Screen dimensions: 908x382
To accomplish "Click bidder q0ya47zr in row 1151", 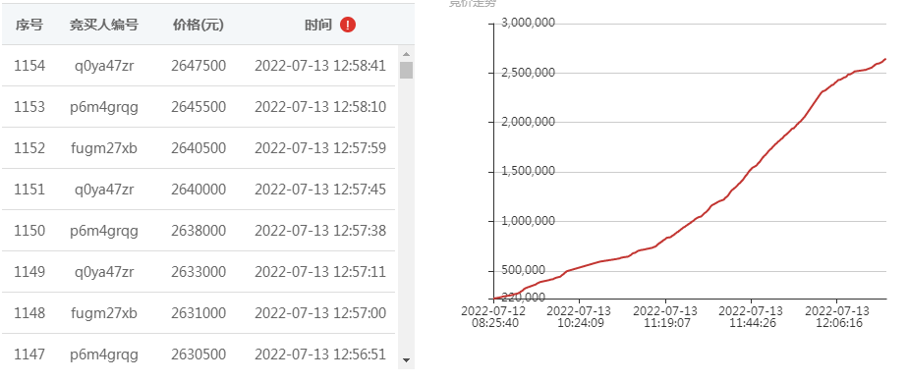I will (x=104, y=190).
